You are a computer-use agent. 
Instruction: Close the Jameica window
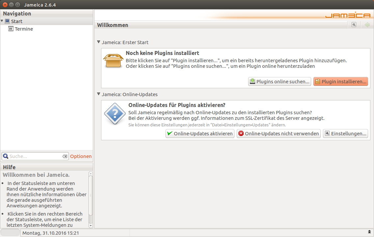tap(5, 5)
